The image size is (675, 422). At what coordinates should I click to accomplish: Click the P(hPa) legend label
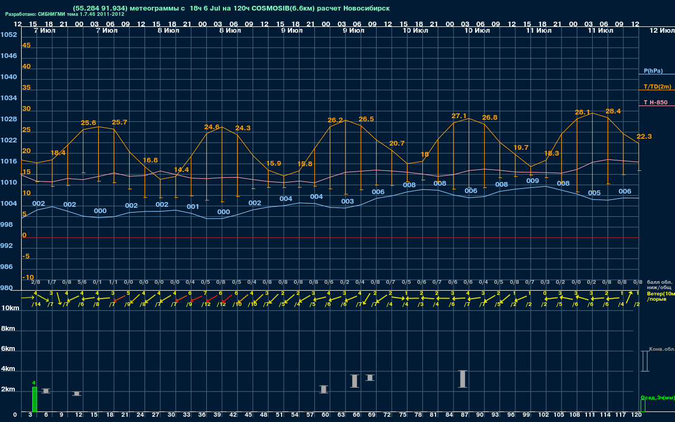coord(653,71)
